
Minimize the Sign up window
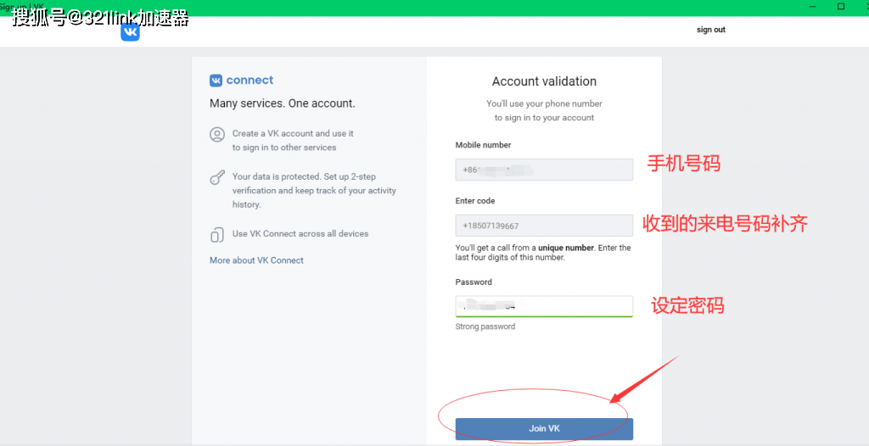(x=812, y=7)
